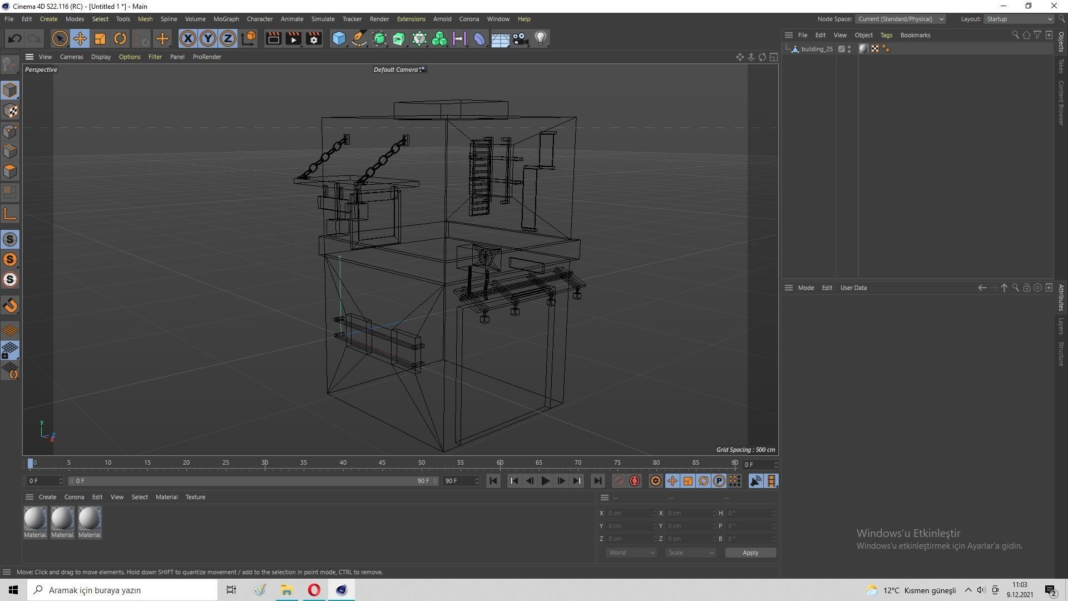The height and width of the screenshot is (601, 1068).
Task: Go to end of animation
Action: pyautogui.click(x=597, y=481)
